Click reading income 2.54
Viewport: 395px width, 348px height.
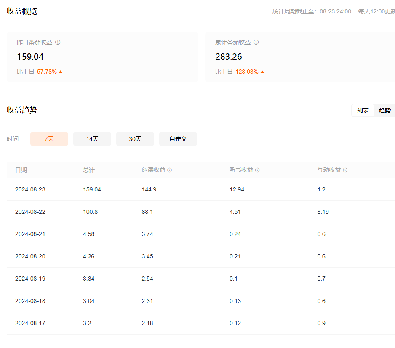click(147, 279)
